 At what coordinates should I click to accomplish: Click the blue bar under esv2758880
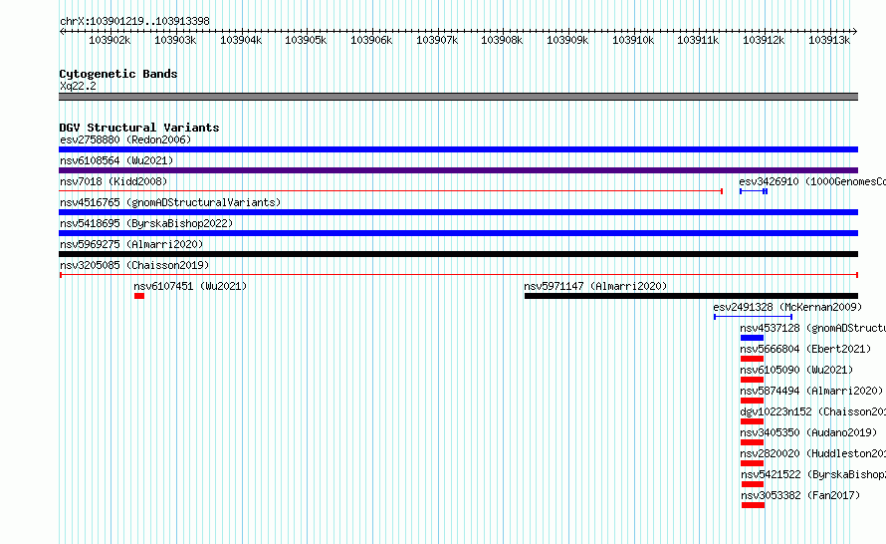coord(458,149)
